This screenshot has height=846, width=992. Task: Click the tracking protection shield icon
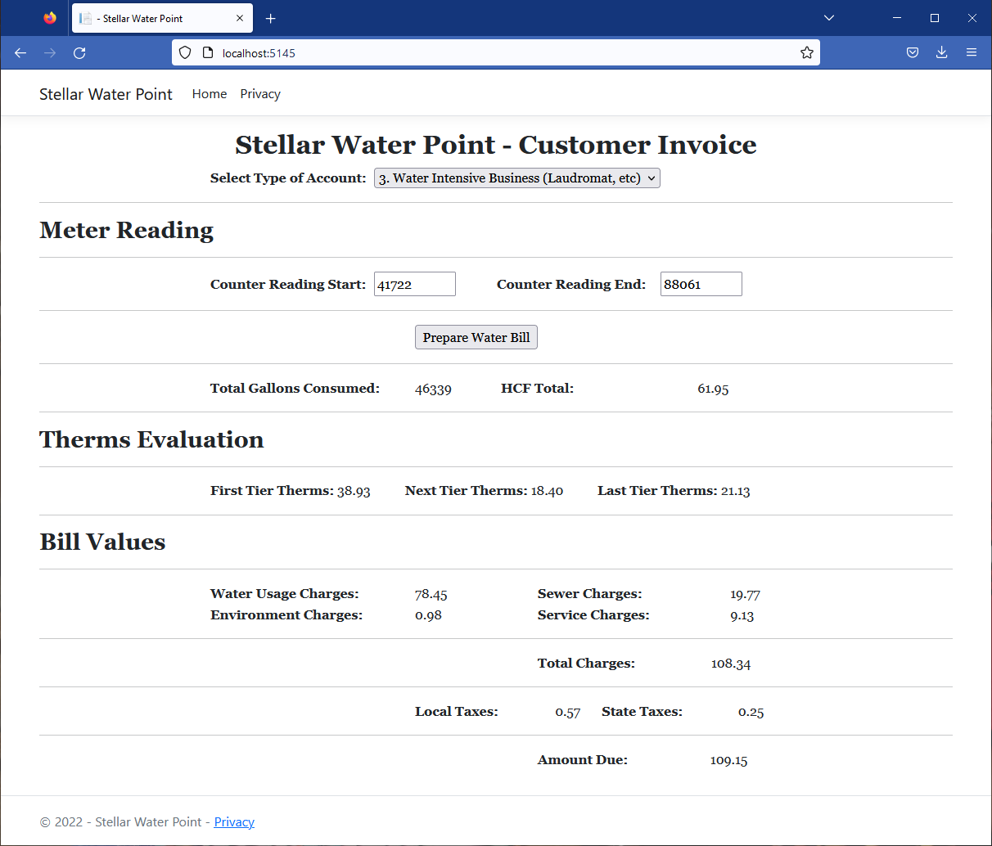pyautogui.click(x=185, y=52)
